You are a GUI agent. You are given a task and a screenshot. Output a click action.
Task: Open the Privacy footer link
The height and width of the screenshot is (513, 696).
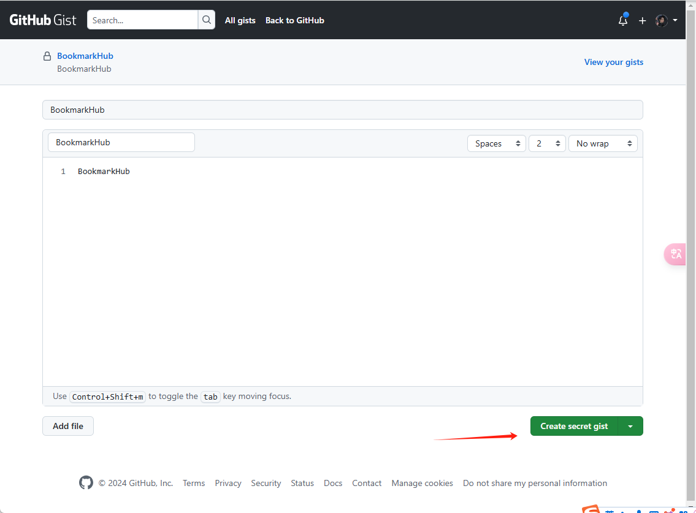(x=228, y=483)
